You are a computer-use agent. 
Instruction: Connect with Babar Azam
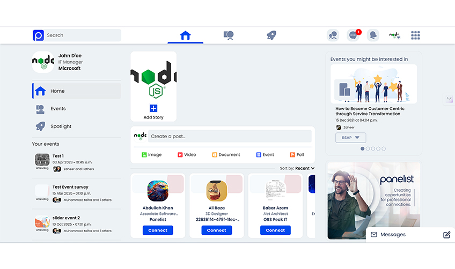tap(275, 230)
